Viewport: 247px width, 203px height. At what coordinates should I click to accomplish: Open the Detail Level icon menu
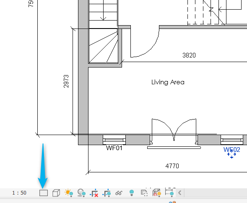(x=44, y=193)
